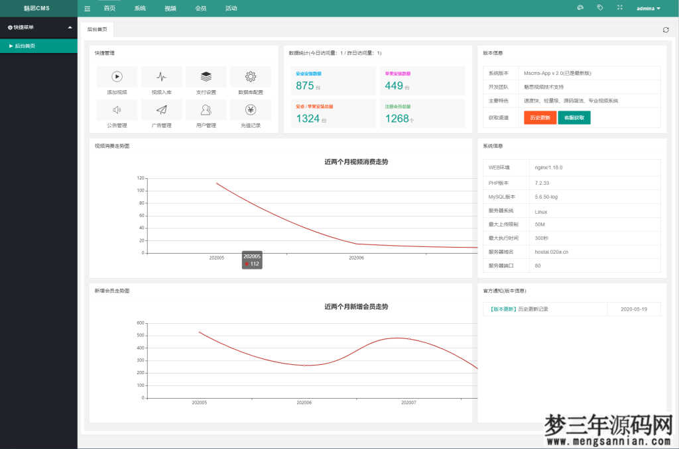Switch to the 后台首页 tab
This screenshot has height=449, width=679.
pyautogui.click(x=96, y=30)
